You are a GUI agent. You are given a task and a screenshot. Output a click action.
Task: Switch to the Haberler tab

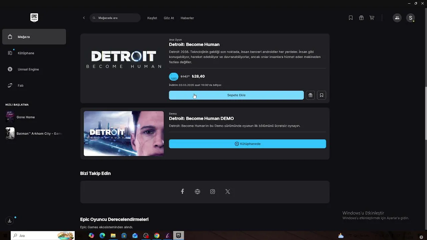coord(187,18)
